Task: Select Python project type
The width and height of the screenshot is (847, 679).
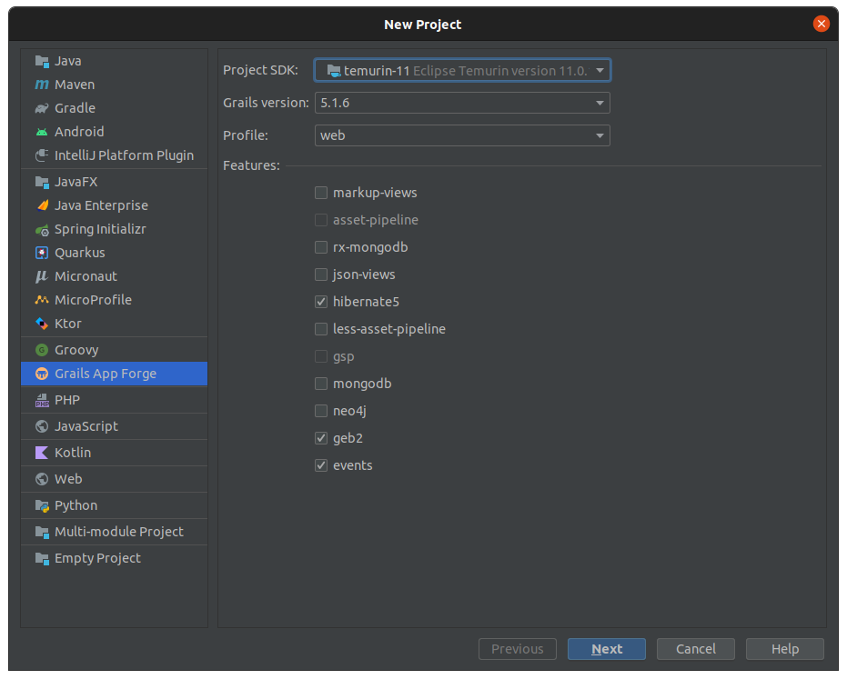Action: (114, 505)
